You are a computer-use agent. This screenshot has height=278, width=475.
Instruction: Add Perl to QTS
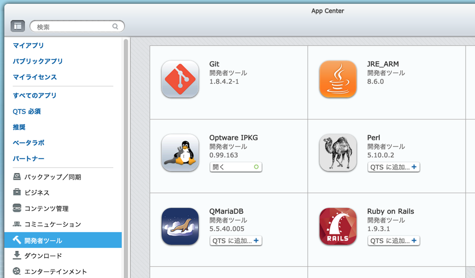point(393,167)
